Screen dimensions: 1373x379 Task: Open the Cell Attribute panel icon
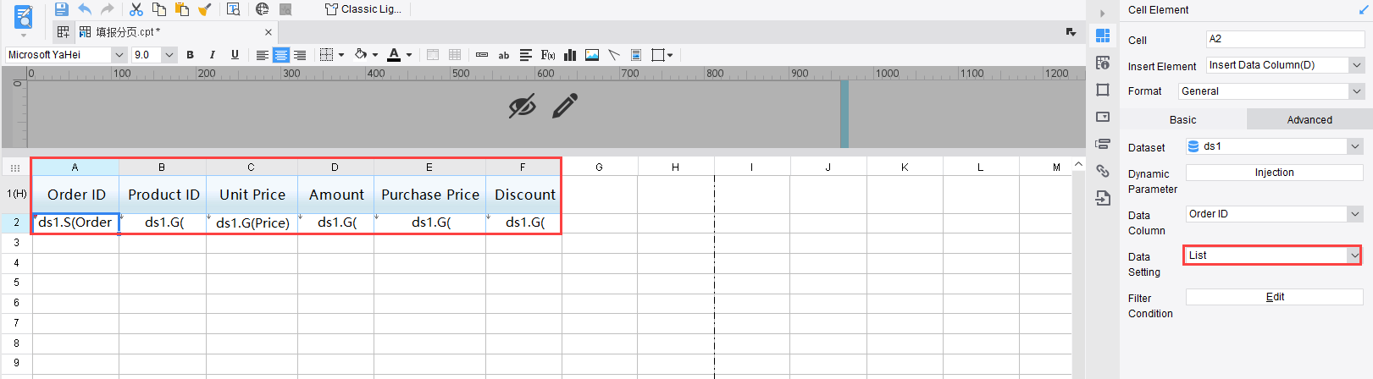point(1103,63)
